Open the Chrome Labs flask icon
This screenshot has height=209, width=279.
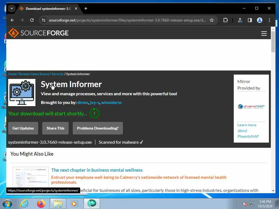(240, 20)
